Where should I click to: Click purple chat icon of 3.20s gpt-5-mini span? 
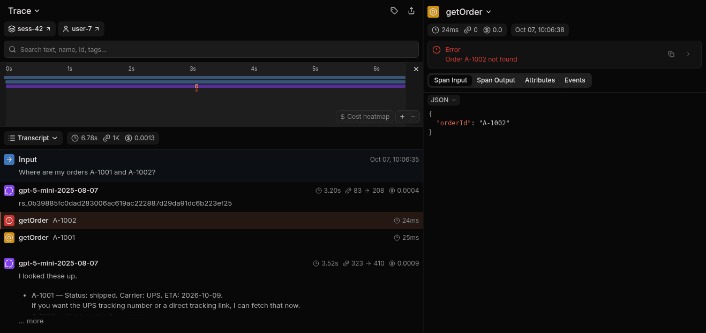coord(9,191)
